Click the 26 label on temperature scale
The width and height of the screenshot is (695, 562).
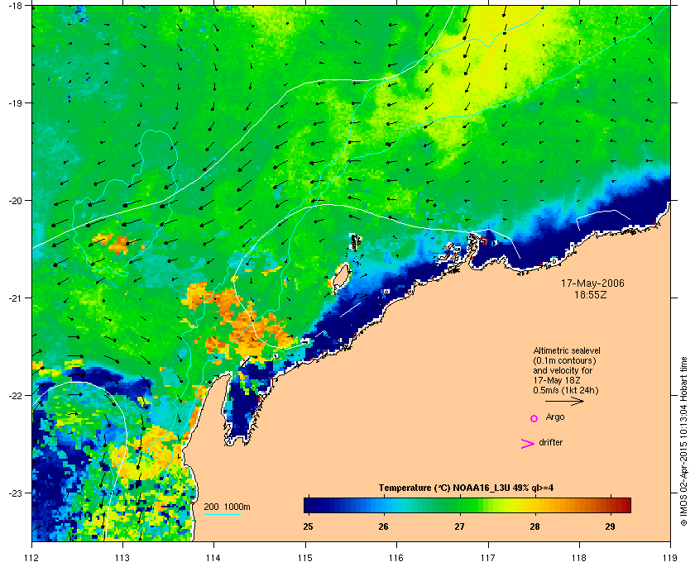383,526
